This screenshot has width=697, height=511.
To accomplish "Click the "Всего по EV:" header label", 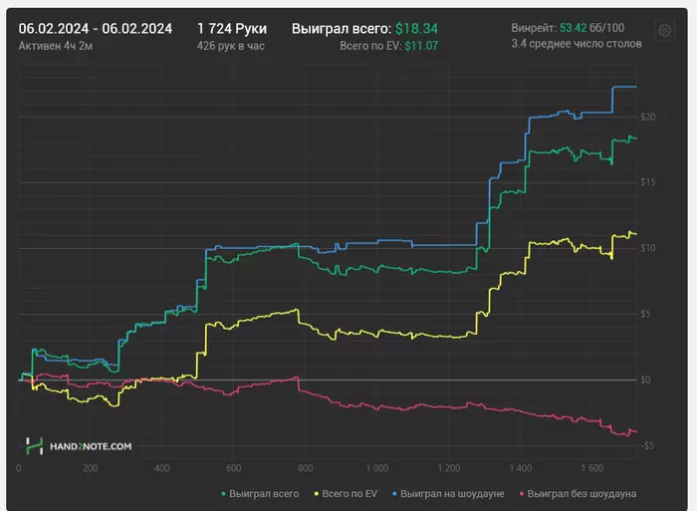I will [x=370, y=46].
